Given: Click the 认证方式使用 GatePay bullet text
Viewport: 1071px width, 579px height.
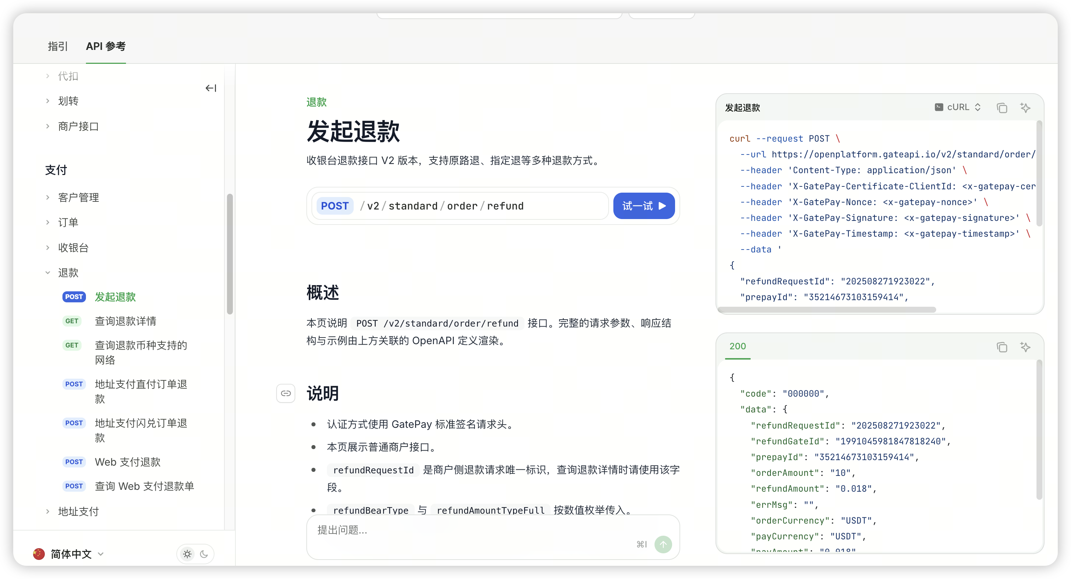Looking at the screenshot, I should click(422, 424).
